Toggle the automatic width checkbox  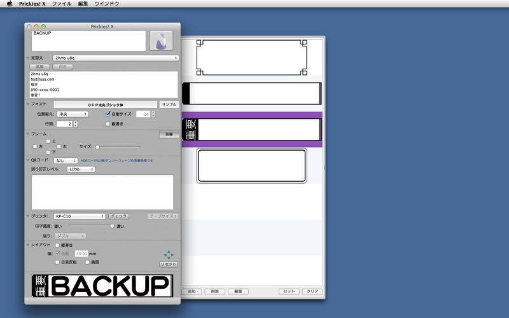pyautogui.click(x=57, y=253)
